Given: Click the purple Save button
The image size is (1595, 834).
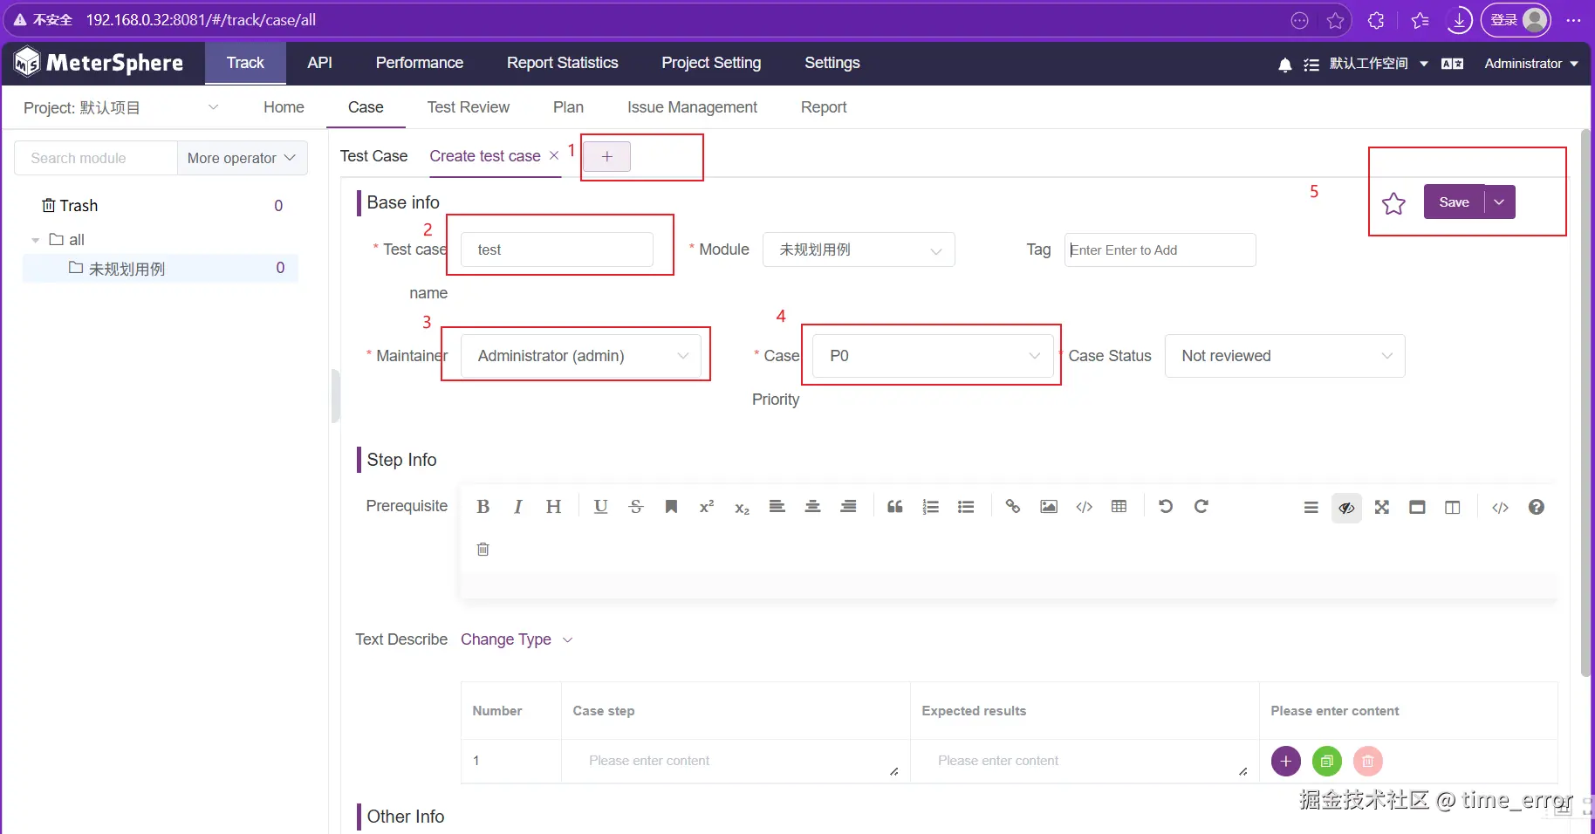Looking at the screenshot, I should pos(1454,202).
